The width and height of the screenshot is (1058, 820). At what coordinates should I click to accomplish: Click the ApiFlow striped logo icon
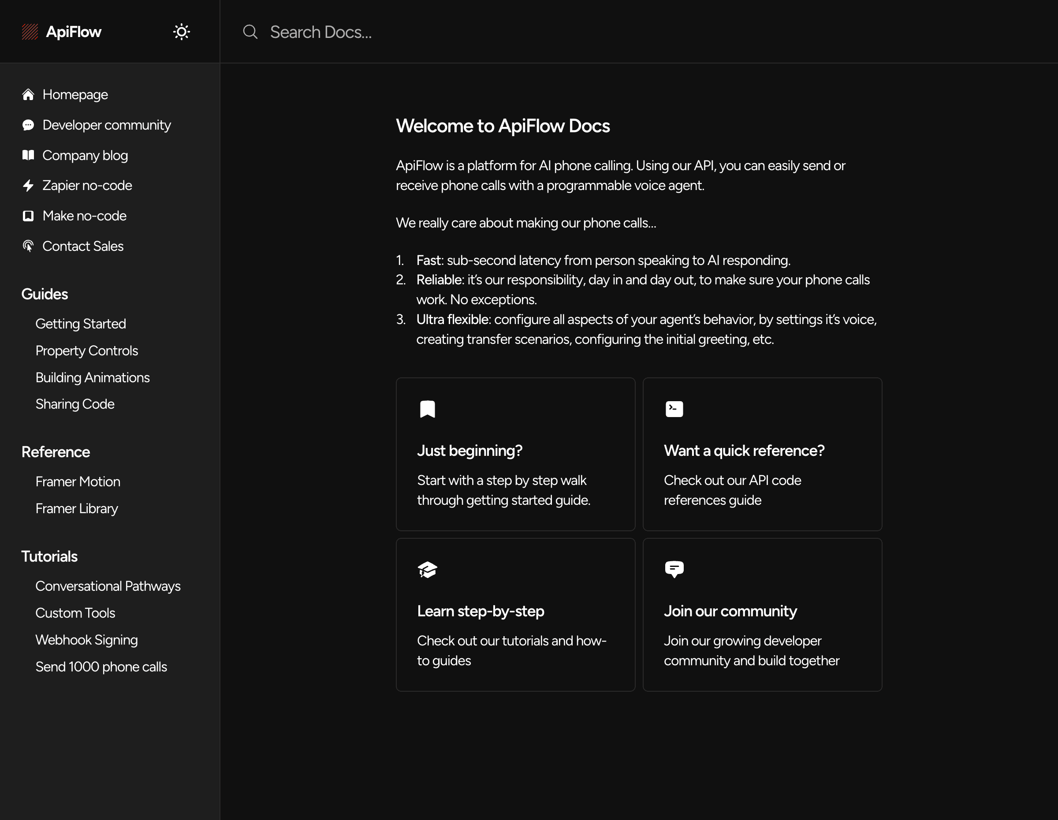pos(30,32)
